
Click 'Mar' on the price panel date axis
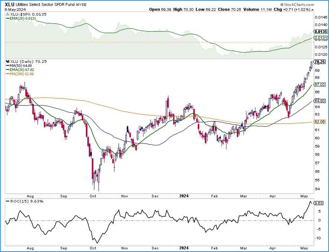tap(244, 196)
